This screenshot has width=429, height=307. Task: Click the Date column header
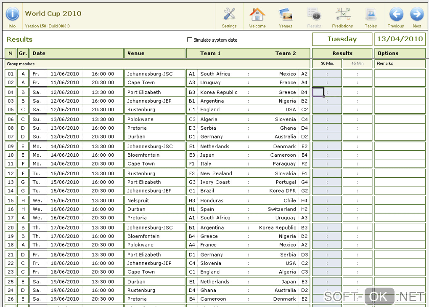[x=76, y=53]
